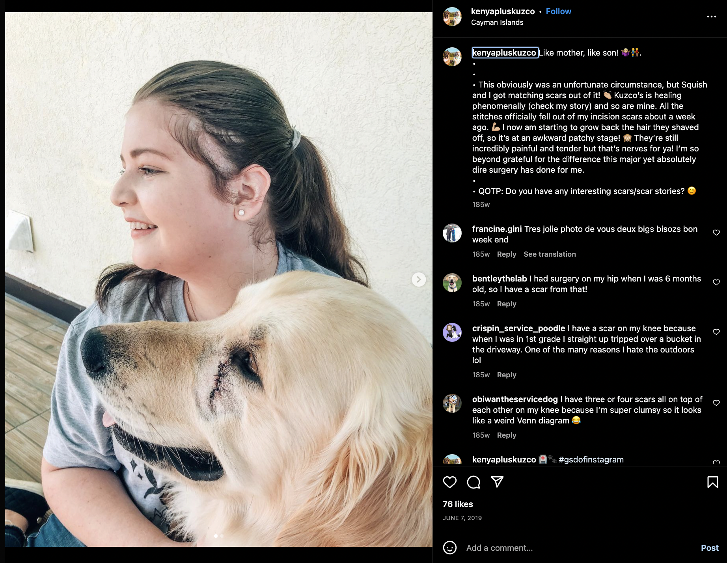View the 76 likes list
The height and width of the screenshot is (563, 727).
click(x=458, y=504)
